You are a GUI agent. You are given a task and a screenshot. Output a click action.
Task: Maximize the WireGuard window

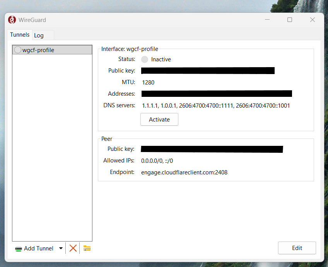click(x=290, y=20)
